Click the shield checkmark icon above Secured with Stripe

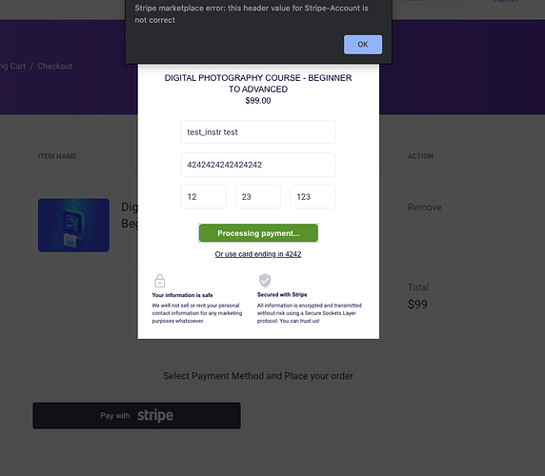coord(265,280)
